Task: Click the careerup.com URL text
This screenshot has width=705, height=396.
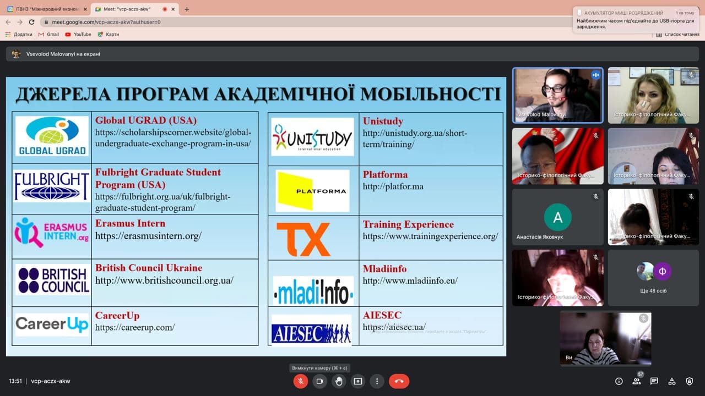Action: tap(135, 327)
